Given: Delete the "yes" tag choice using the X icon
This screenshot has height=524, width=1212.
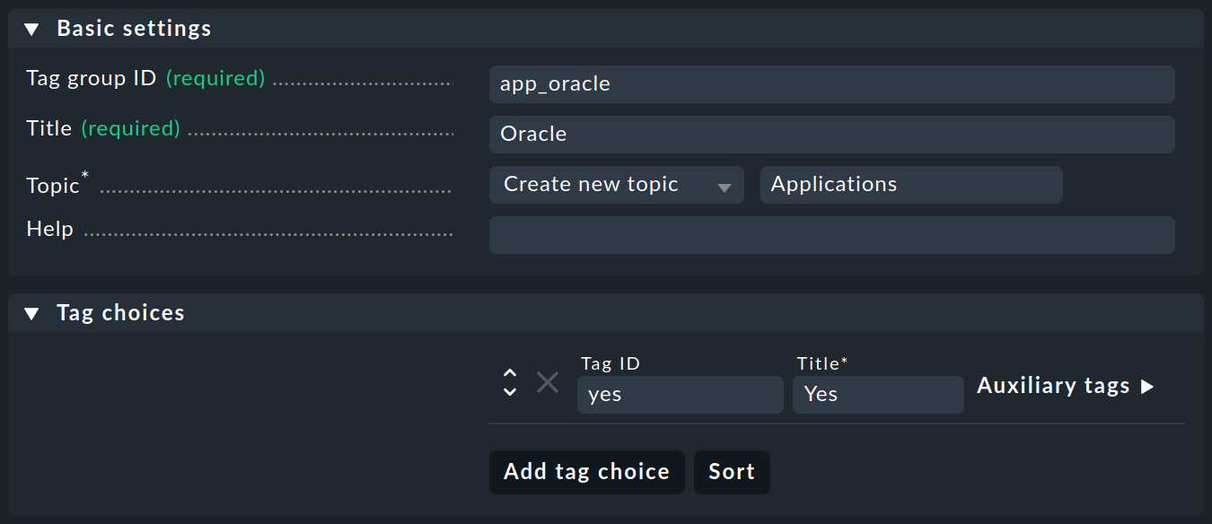Looking at the screenshot, I should point(548,381).
